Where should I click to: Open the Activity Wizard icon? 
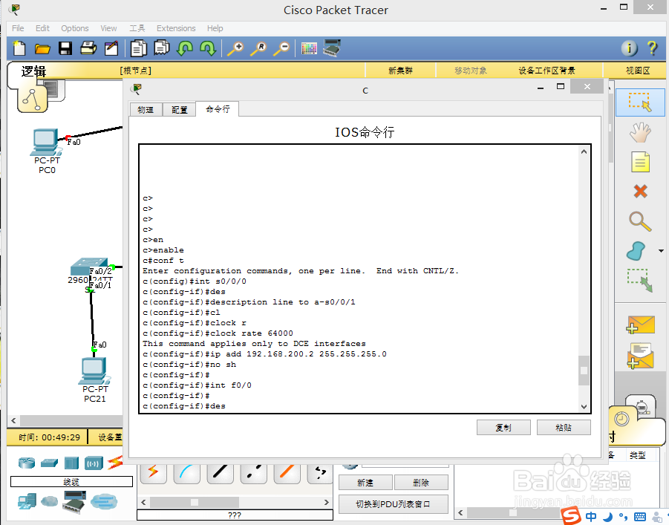tap(111, 48)
